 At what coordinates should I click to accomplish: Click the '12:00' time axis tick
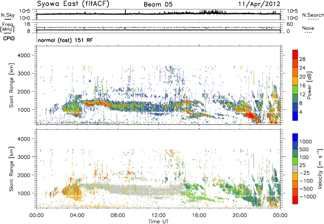(x=158, y=216)
